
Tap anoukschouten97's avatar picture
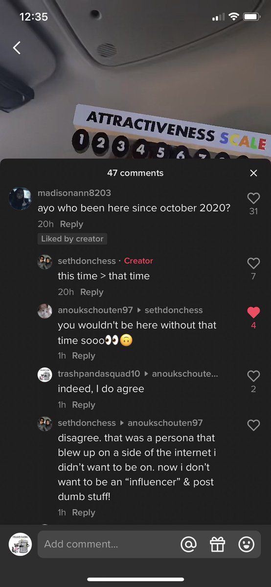[45, 311]
